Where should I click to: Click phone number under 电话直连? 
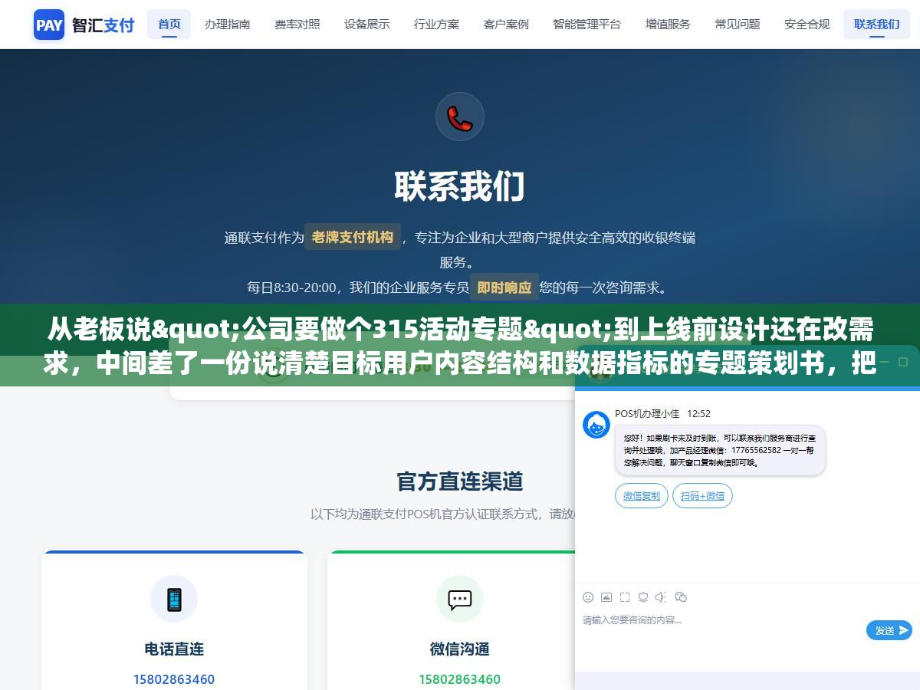[x=174, y=679]
